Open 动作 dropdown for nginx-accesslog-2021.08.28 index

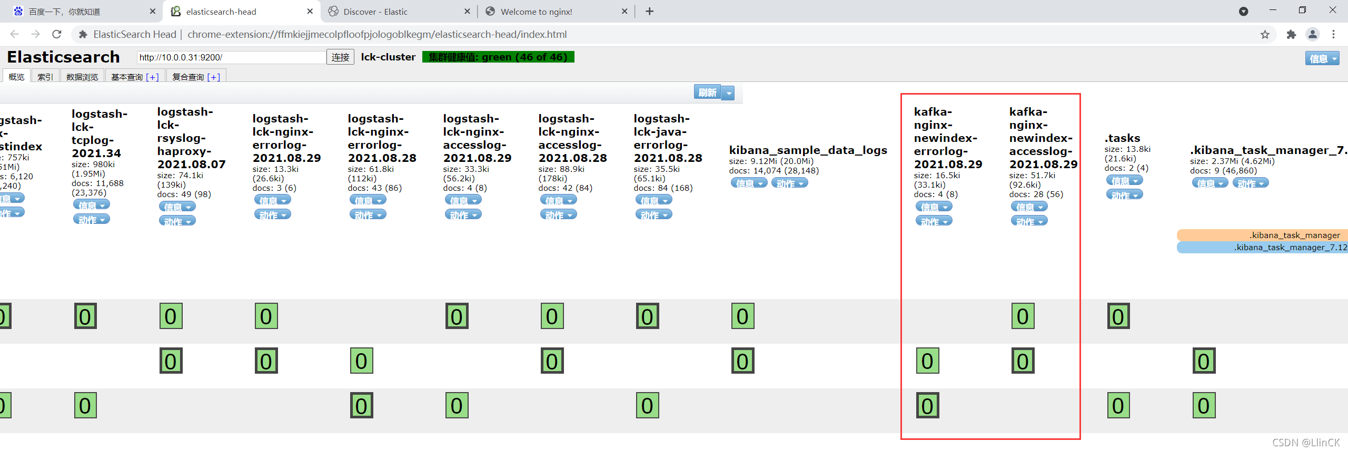pos(559,214)
